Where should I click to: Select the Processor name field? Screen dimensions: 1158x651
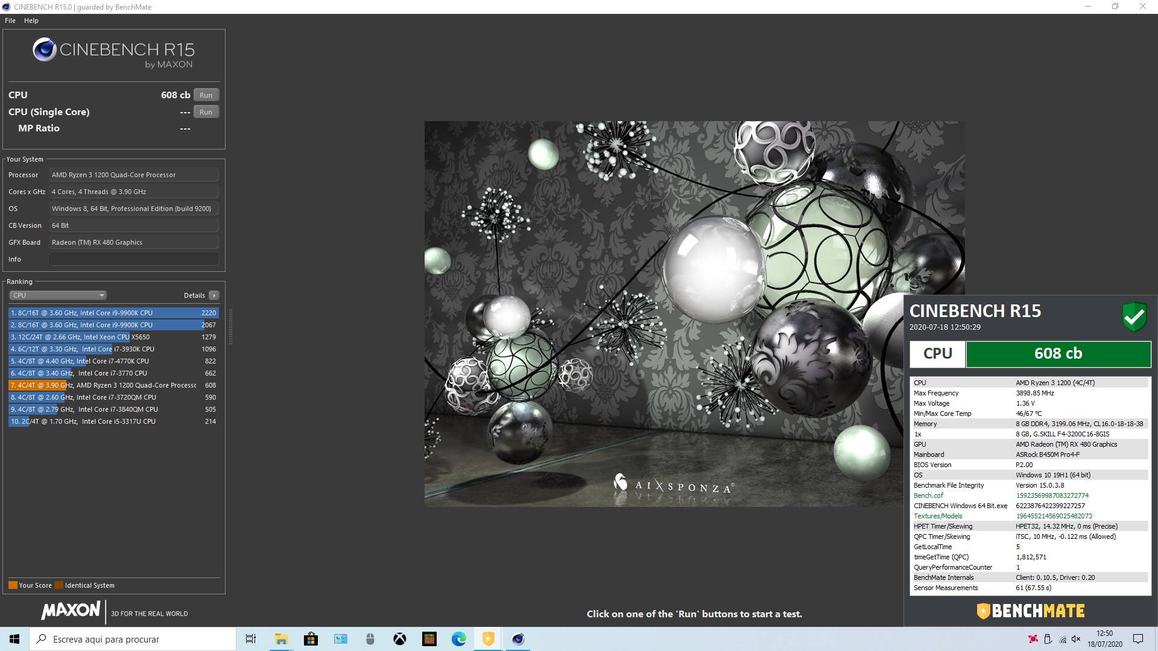pos(133,175)
